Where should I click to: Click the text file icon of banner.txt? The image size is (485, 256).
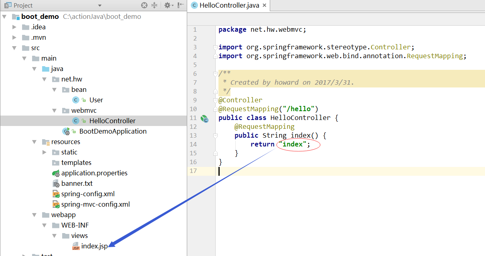coord(56,183)
